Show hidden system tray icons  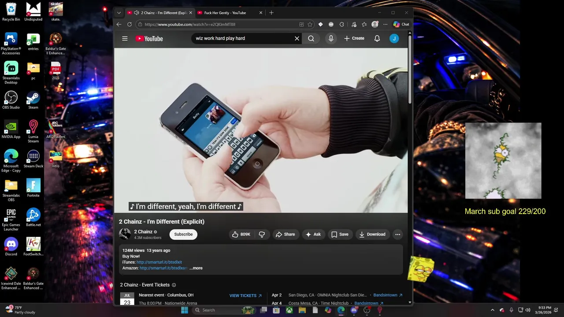pyautogui.click(x=493, y=310)
